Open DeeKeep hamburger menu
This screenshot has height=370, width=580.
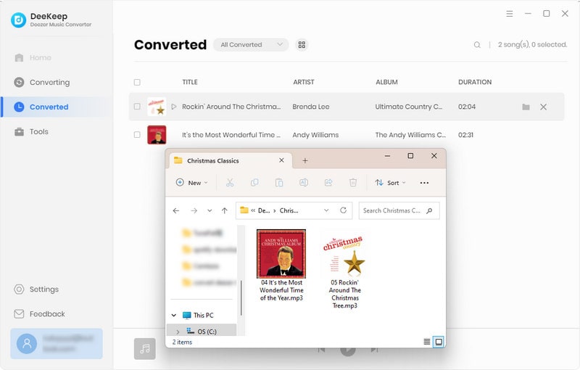510,14
